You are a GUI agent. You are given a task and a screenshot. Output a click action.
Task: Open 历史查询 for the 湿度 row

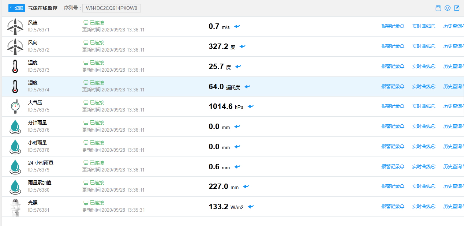(453, 87)
